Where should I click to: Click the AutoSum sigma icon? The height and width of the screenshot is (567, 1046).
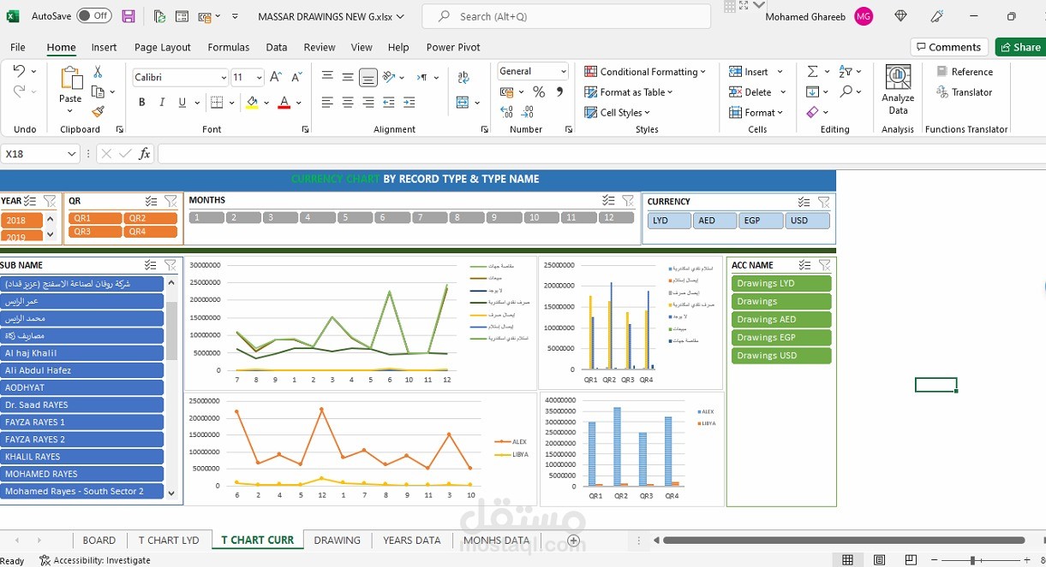point(812,72)
